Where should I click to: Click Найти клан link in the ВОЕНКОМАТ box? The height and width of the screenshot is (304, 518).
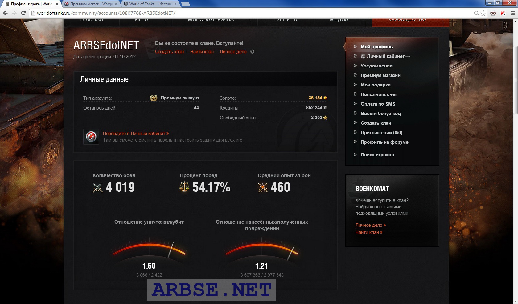point(369,232)
